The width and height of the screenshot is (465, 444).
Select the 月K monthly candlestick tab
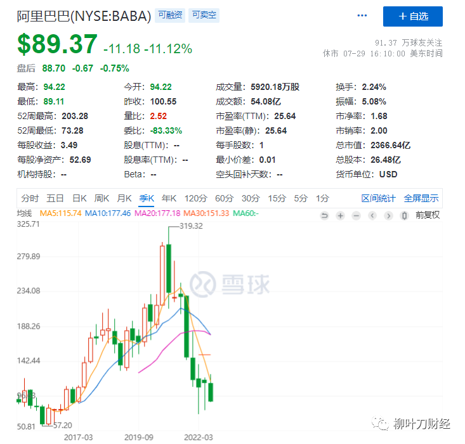pos(124,198)
